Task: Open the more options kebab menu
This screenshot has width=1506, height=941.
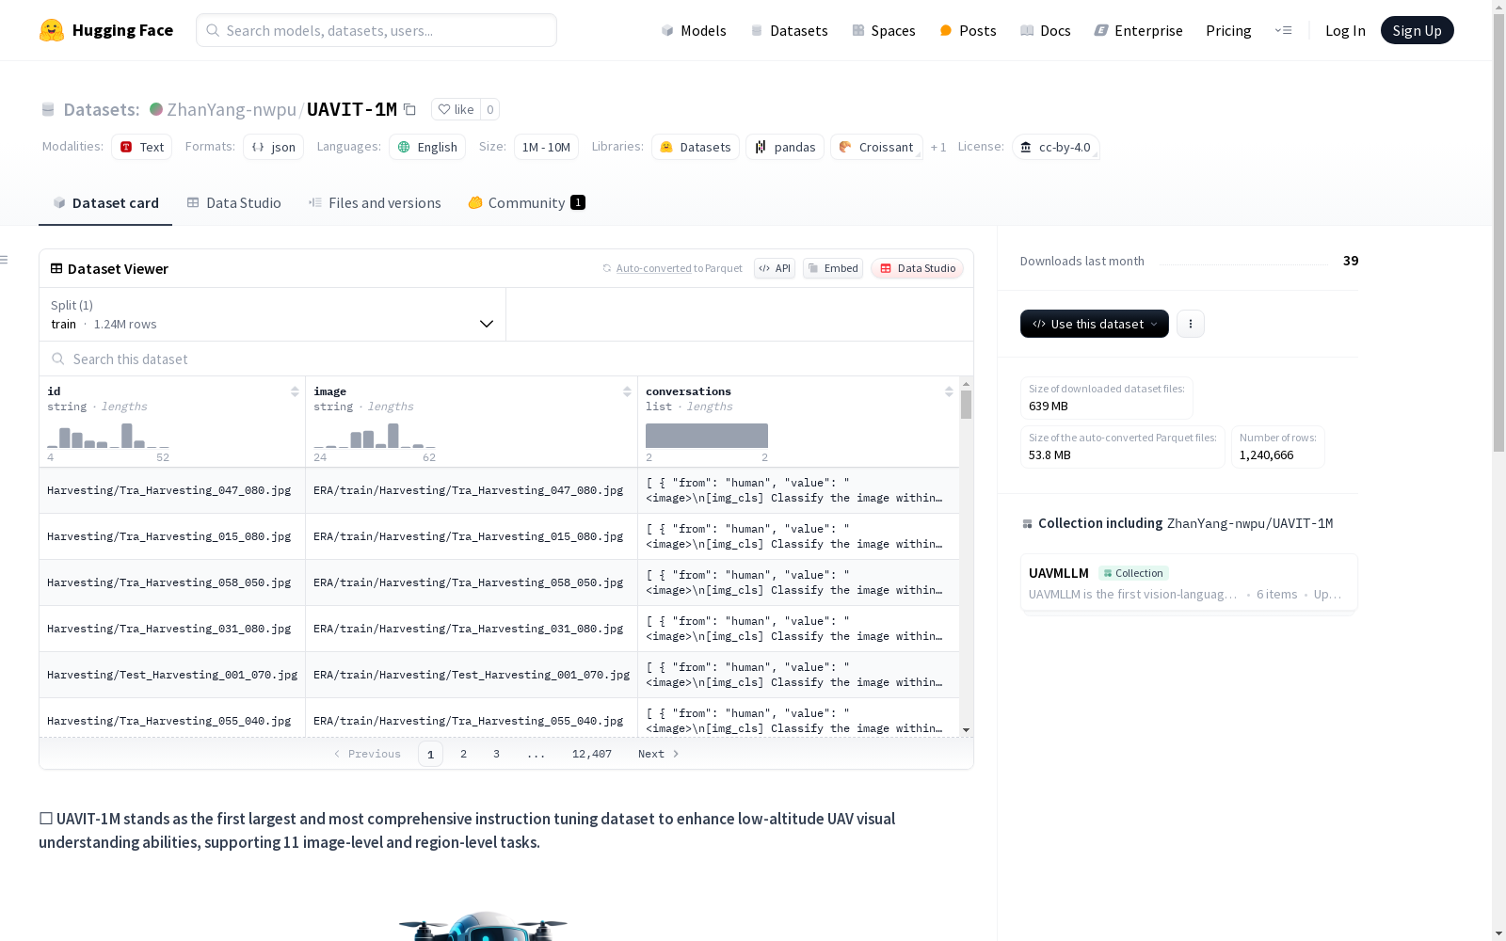Action: point(1191,324)
